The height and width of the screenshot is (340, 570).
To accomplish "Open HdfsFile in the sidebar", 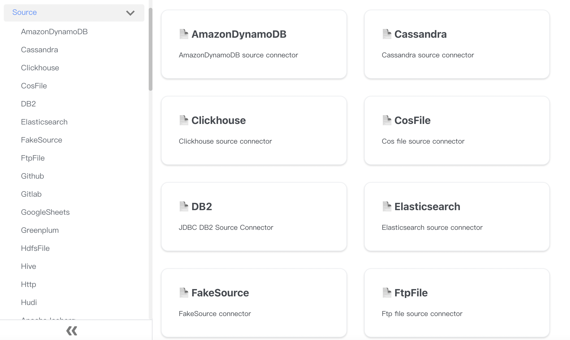I will coord(35,248).
